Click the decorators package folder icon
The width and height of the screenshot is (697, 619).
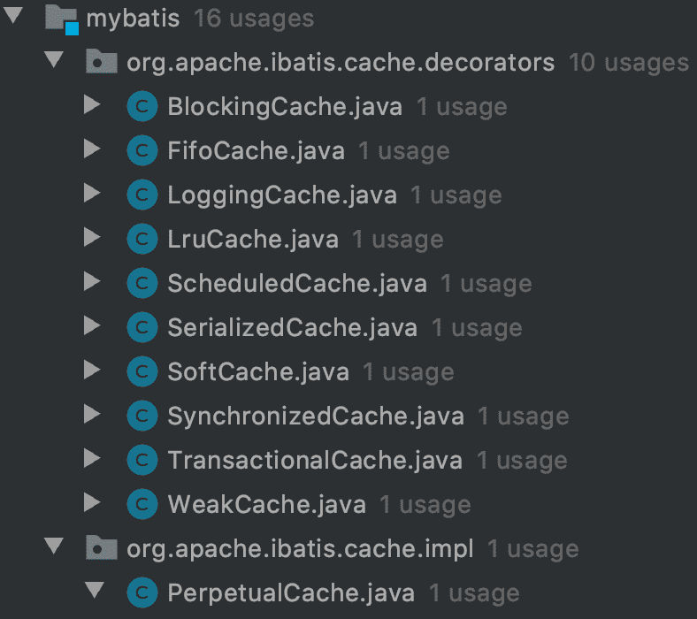point(102,61)
